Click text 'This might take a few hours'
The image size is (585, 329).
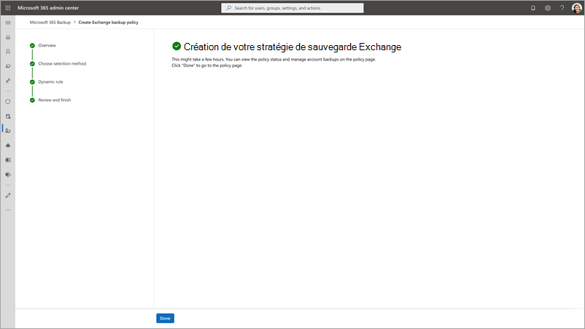198,60
